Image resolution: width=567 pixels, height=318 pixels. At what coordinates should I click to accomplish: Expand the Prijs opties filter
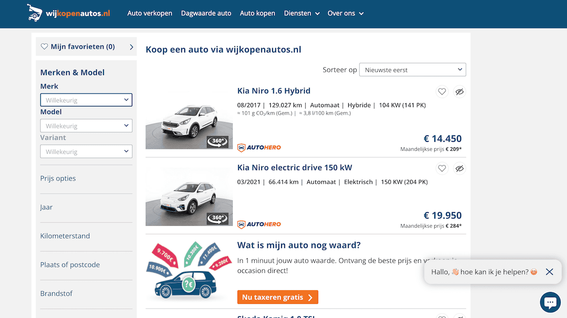click(58, 178)
